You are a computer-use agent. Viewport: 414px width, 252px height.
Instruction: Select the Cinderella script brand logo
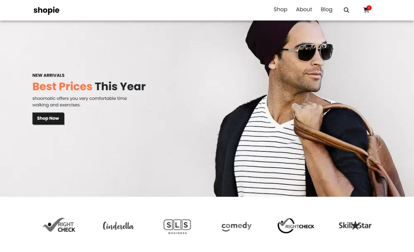click(118, 225)
